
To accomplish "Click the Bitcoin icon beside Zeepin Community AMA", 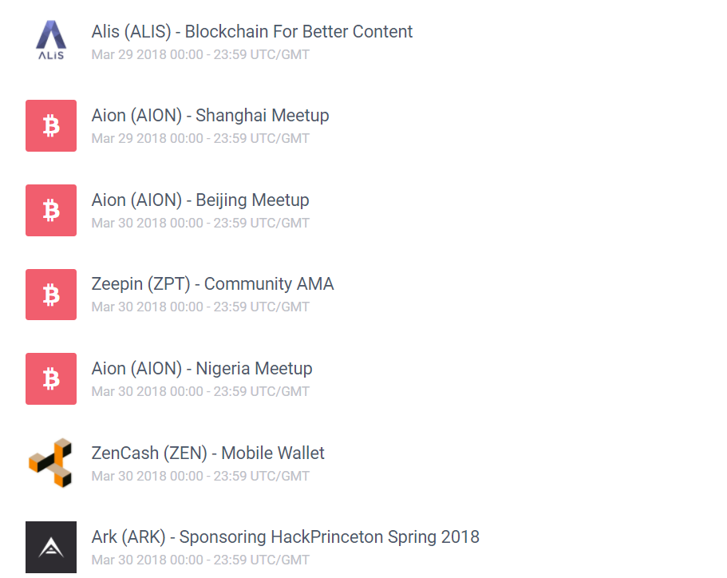I will pos(51,295).
